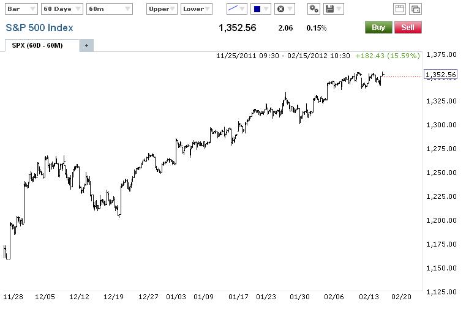Open the blue color picker dropdown
Screen dimensions: 466x309
click(261, 9)
